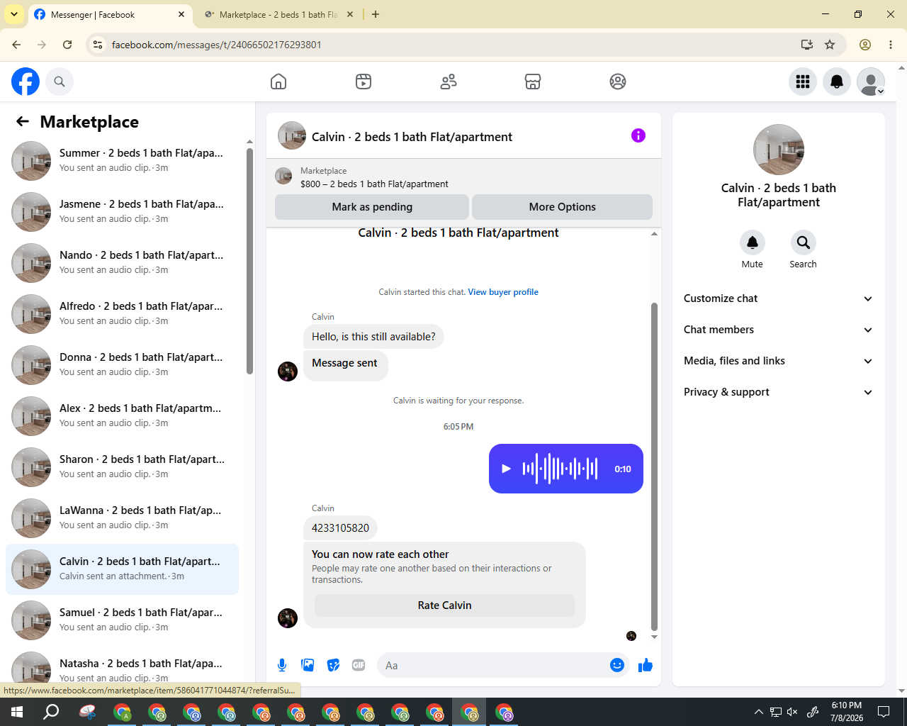907x726 pixels.
Task: Open the emoji picker smiley icon
Action: click(x=617, y=665)
